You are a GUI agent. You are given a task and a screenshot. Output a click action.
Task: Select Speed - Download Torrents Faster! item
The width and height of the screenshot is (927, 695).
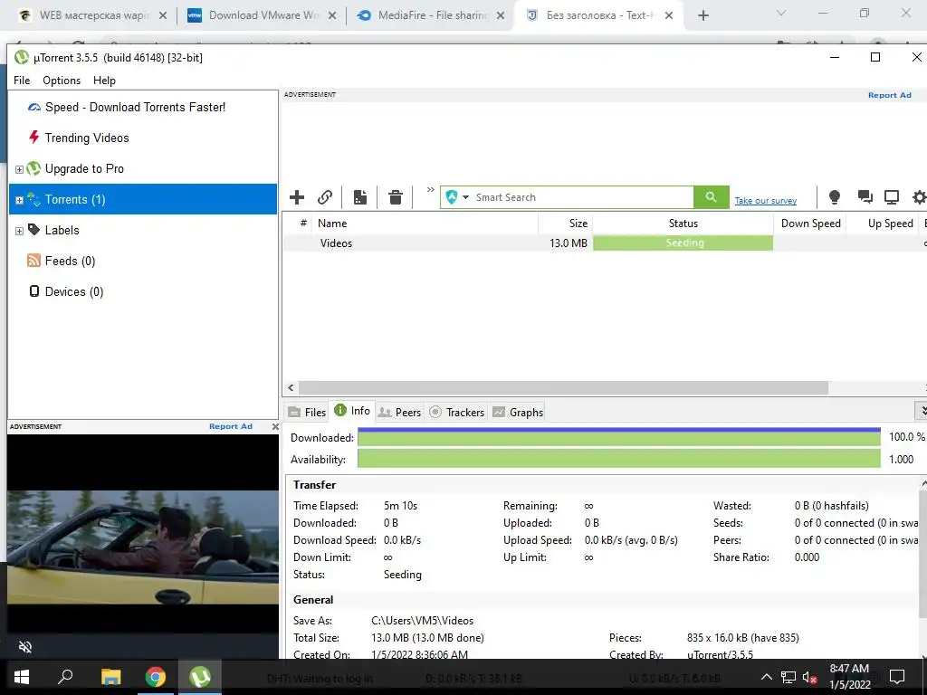click(x=136, y=107)
